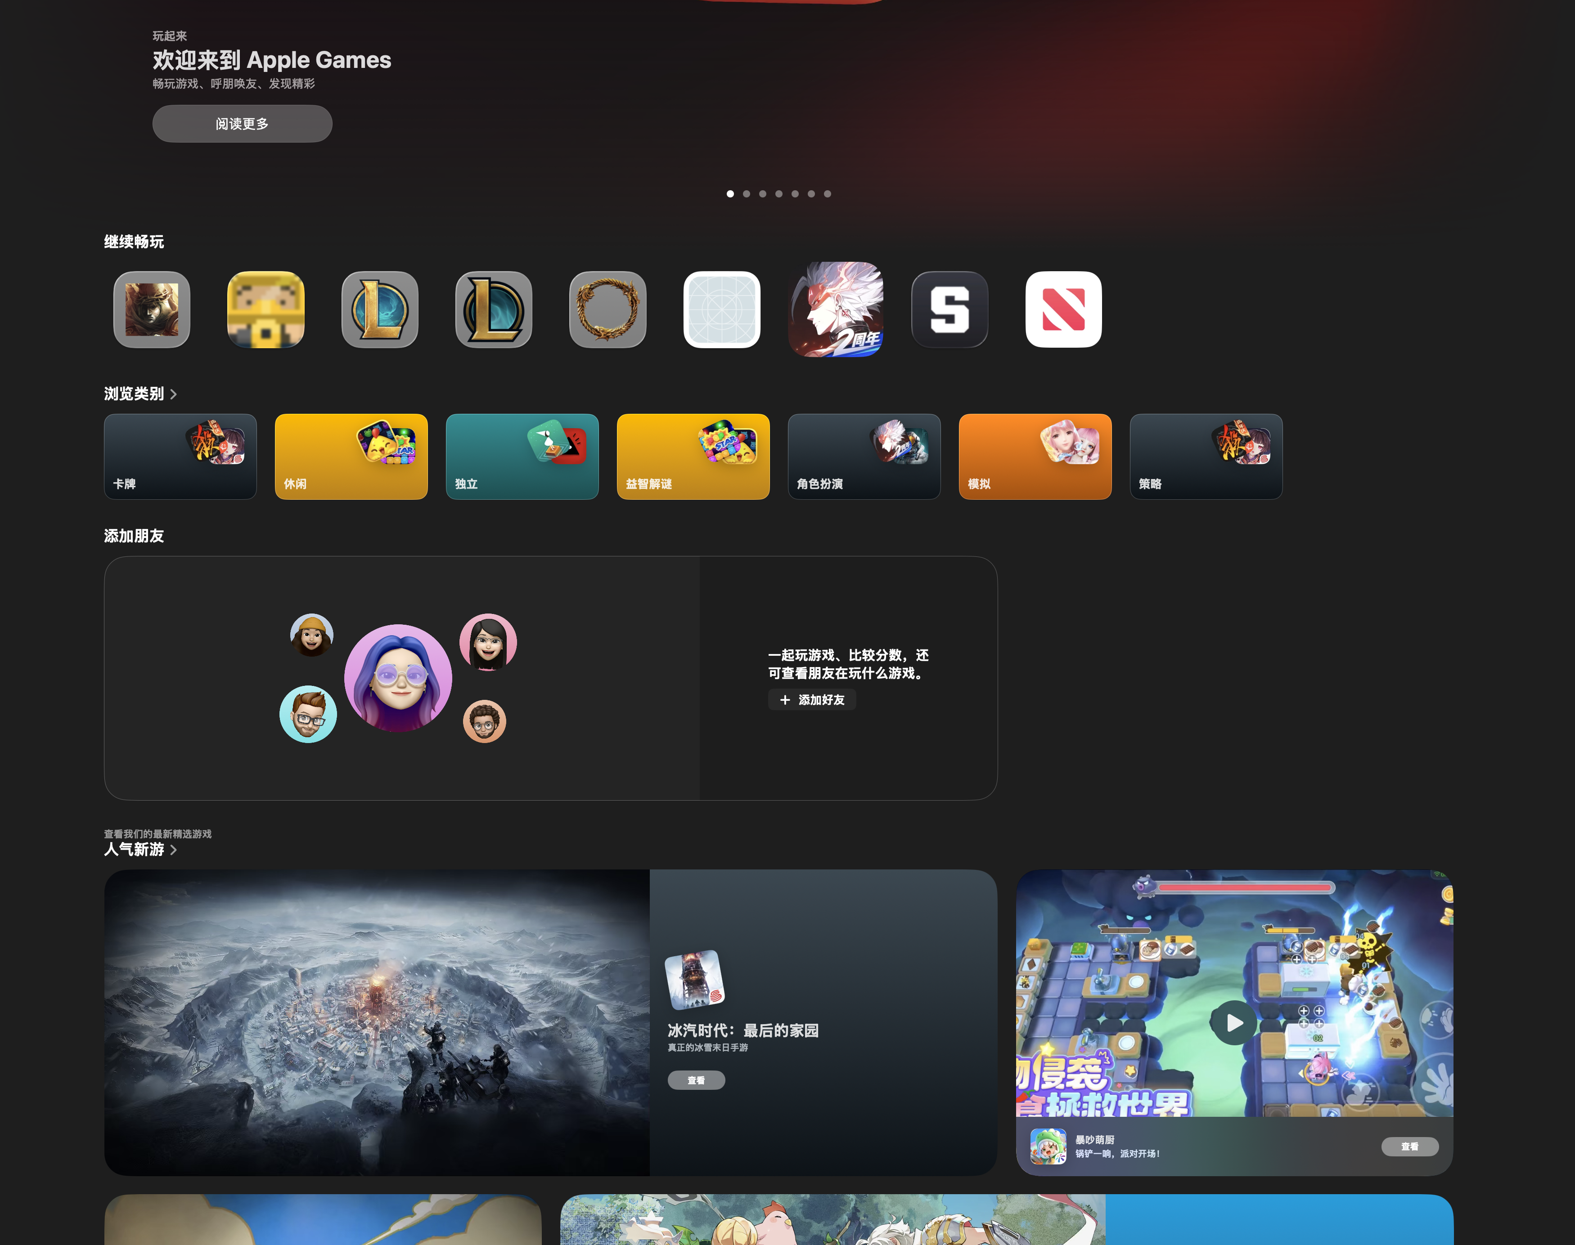Open the 模拟 category card
Screen dimensions: 1575x1245
coord(1035,457)
